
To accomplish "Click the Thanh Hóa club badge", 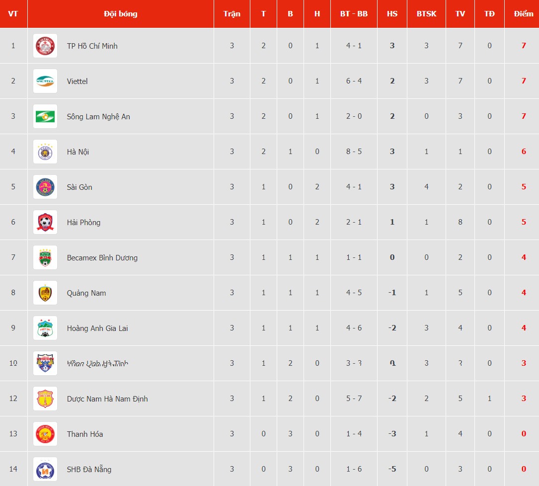I will [x=45, y=434].
